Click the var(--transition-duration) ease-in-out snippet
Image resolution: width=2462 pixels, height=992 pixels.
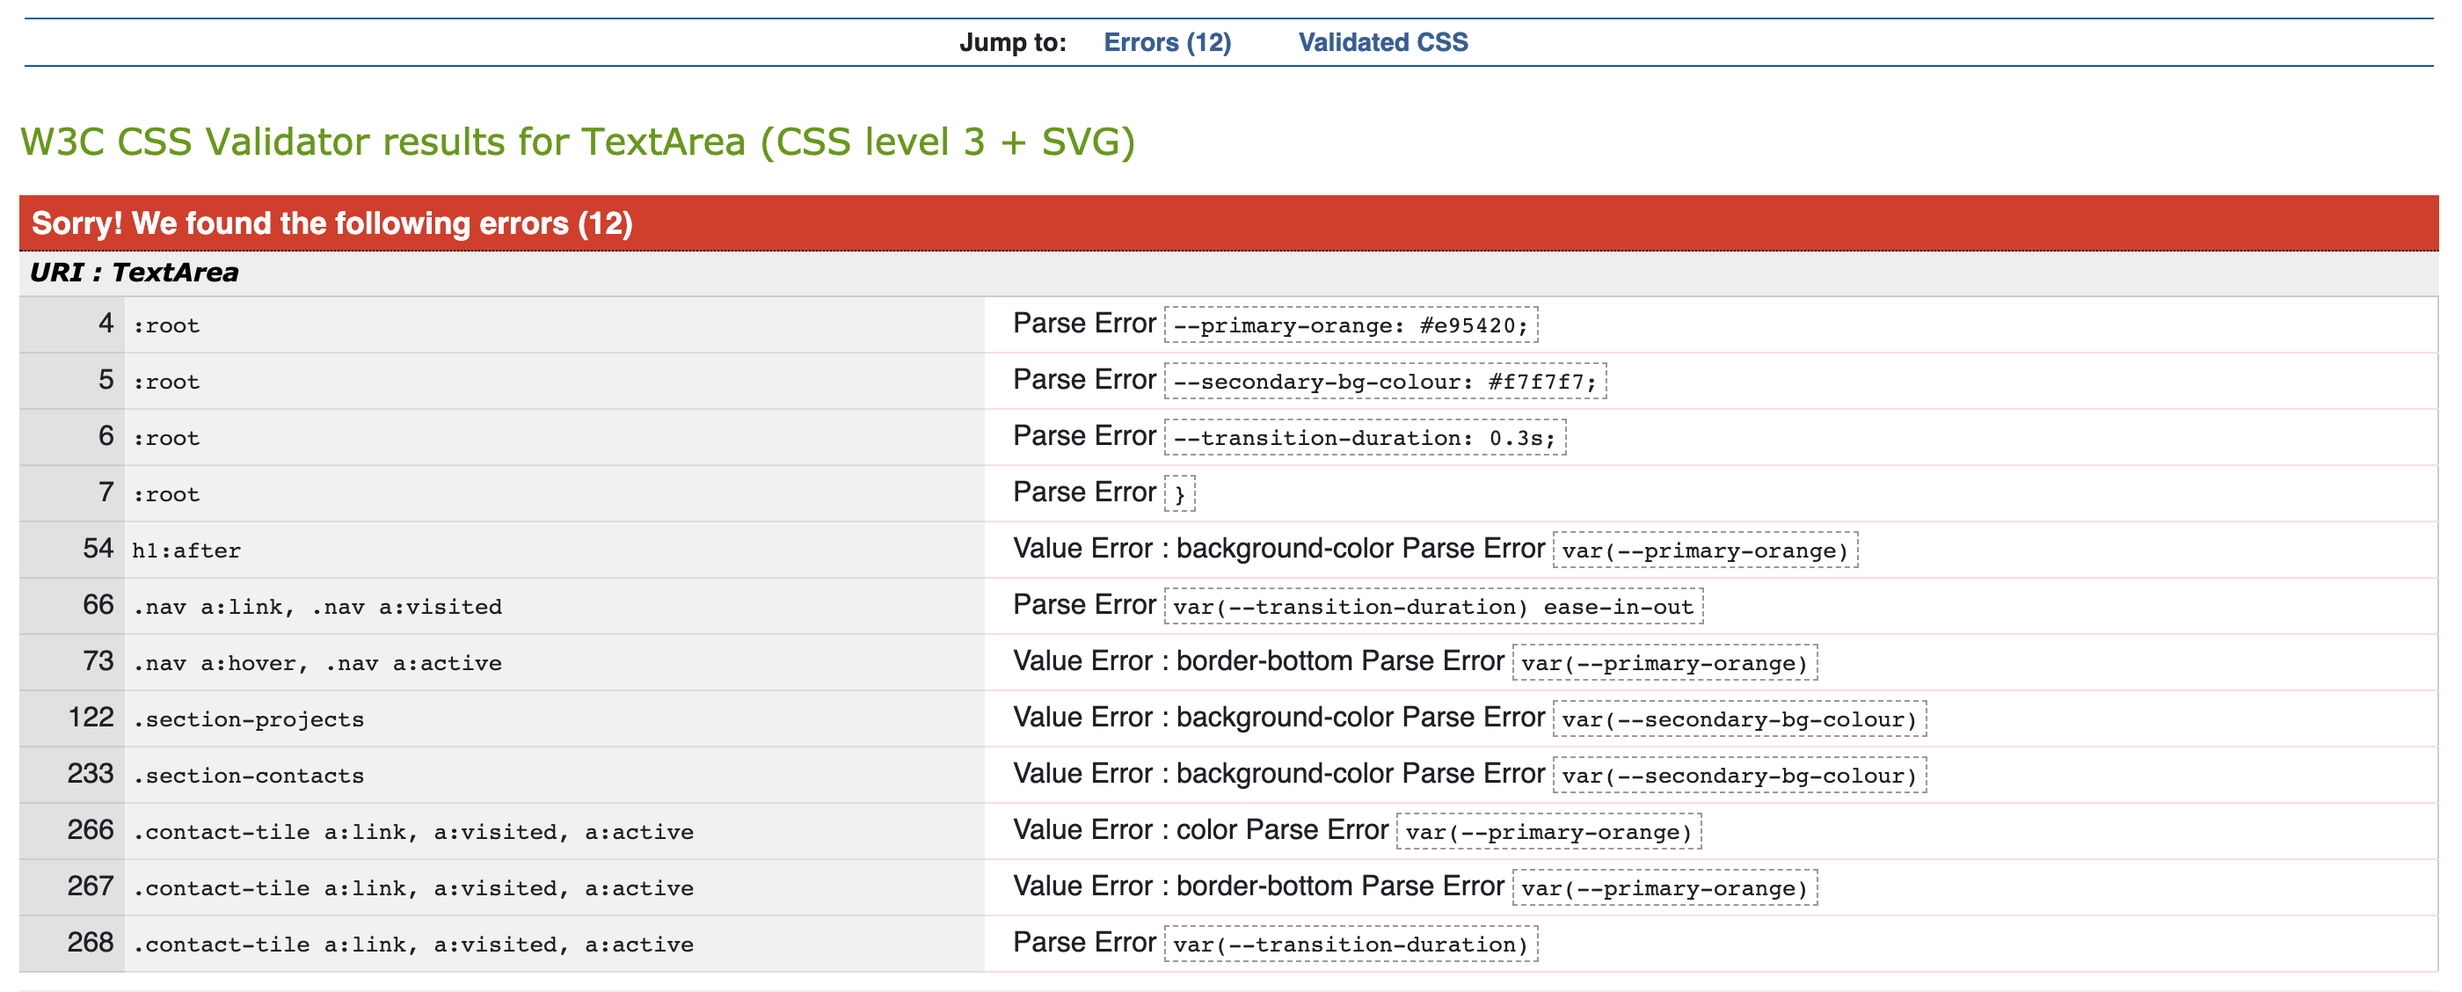pos(1433,606)
